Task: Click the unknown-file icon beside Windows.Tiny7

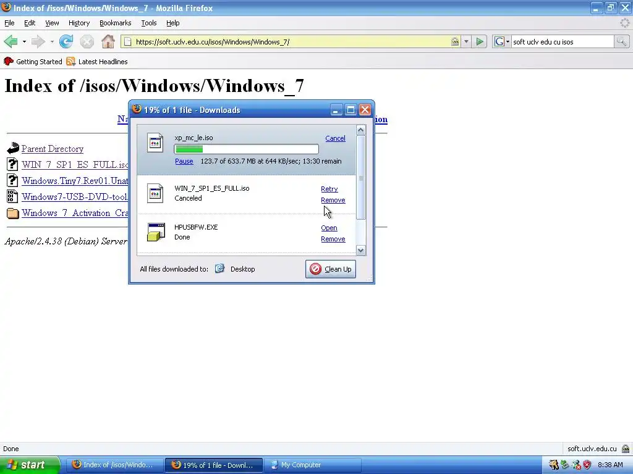Action: click(12, 180)
